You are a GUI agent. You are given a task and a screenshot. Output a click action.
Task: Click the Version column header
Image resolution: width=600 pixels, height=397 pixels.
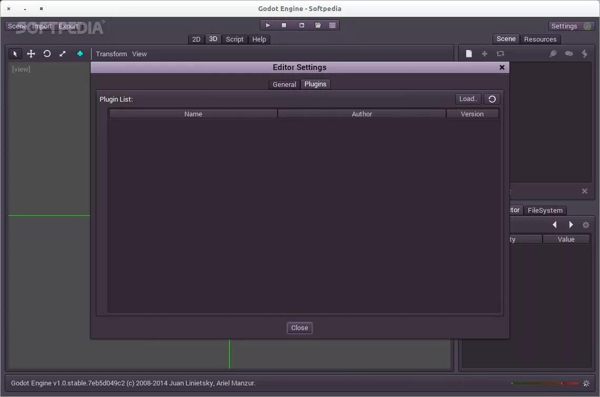(x=472, y=114)
